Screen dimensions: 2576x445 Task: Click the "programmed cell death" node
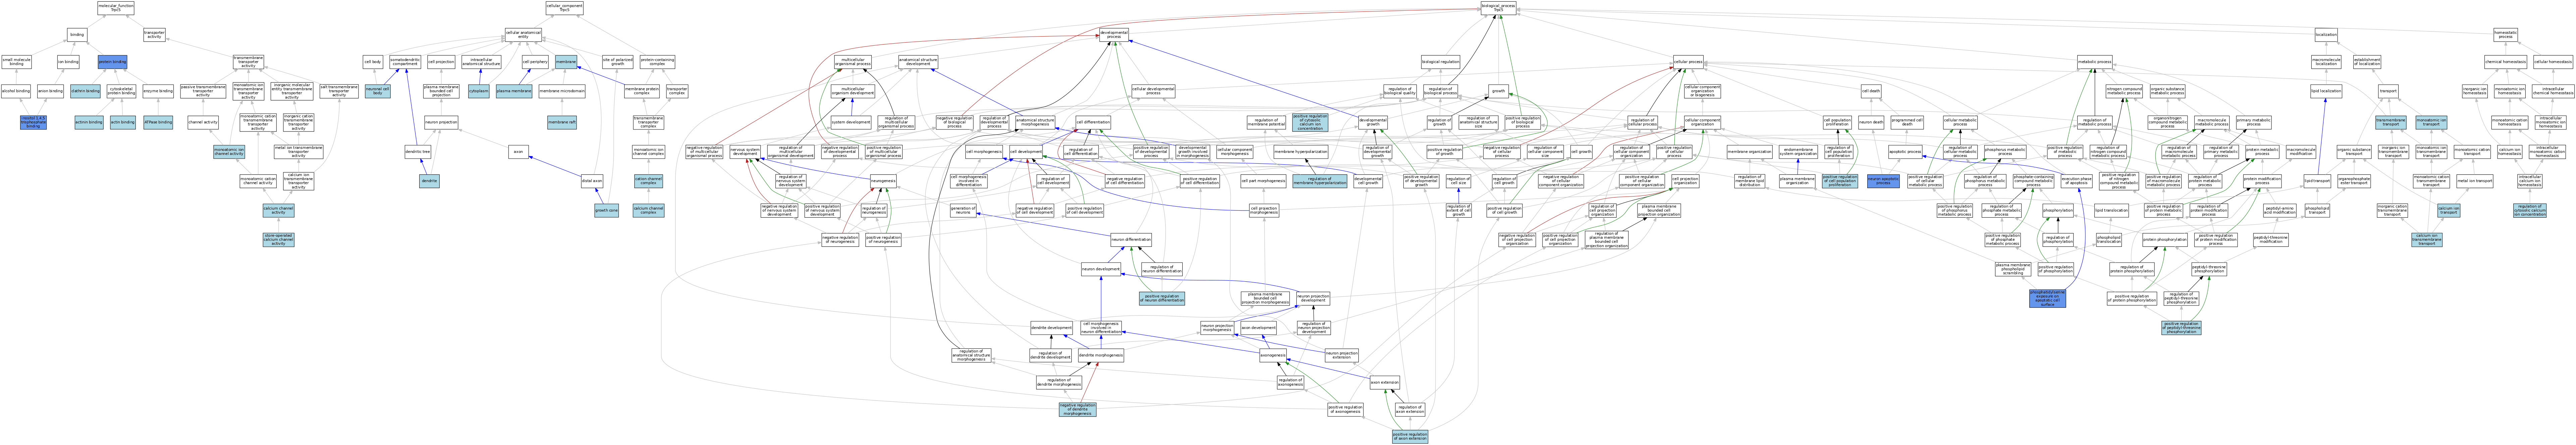[1907, 122]
